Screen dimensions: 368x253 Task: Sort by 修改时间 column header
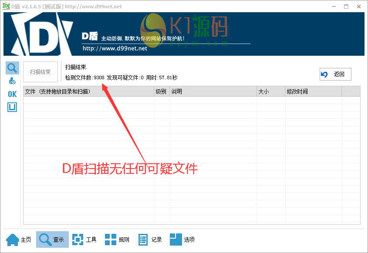[x=313, y=91]
